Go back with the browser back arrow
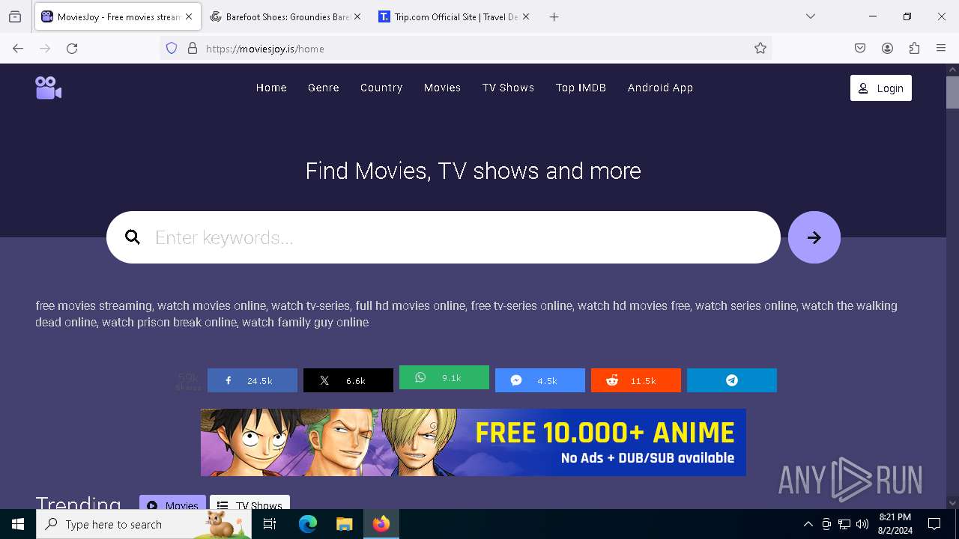The image size is (959, 539). [x=18, y=49]
